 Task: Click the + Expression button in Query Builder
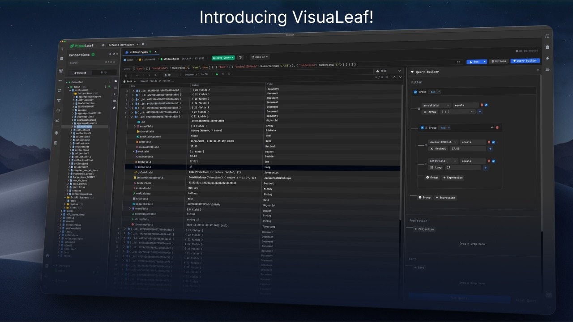453,178
